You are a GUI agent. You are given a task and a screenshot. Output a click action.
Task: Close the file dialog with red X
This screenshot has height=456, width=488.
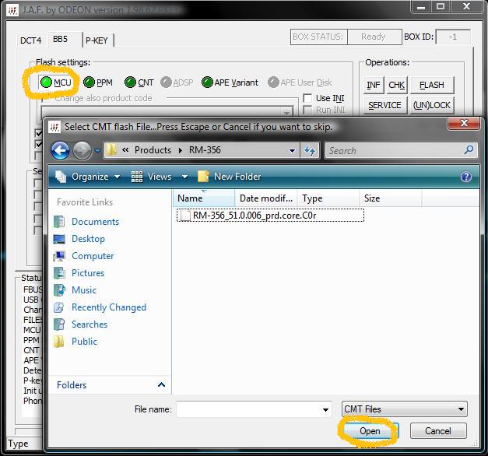464,123
